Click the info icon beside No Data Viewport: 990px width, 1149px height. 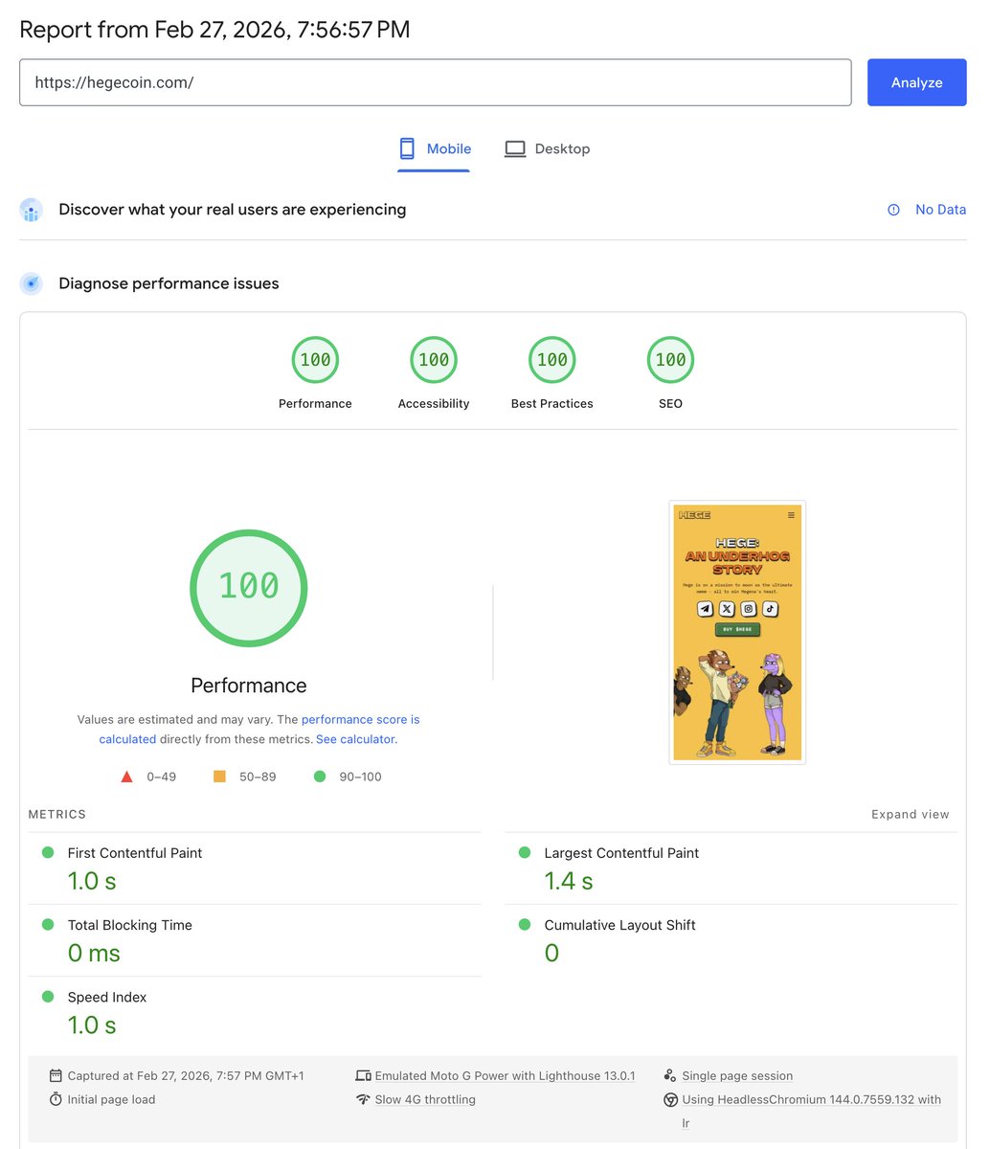(892, 210)
